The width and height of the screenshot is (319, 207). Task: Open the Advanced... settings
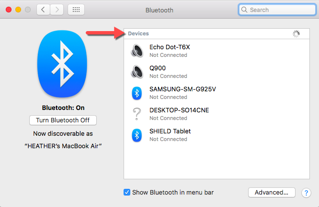pyautogui.click(x=272, y=192)
